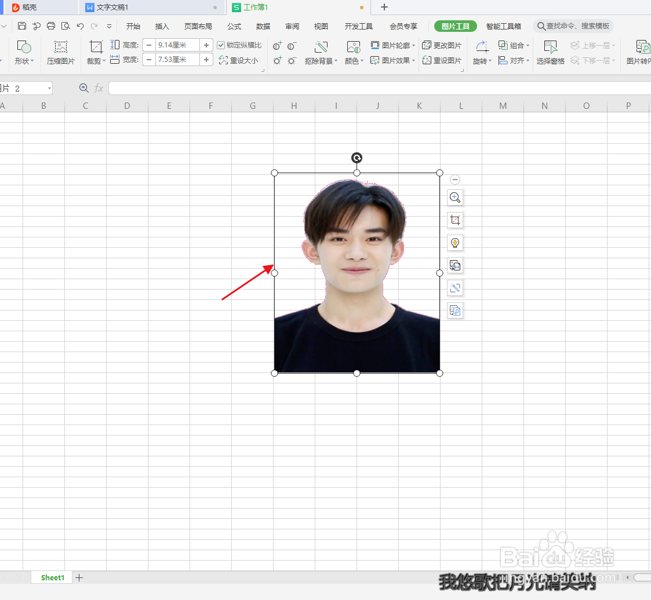Click floating remove-background icon beside picture
Viewport: 651px width, 600px height.
coord(455,288)
